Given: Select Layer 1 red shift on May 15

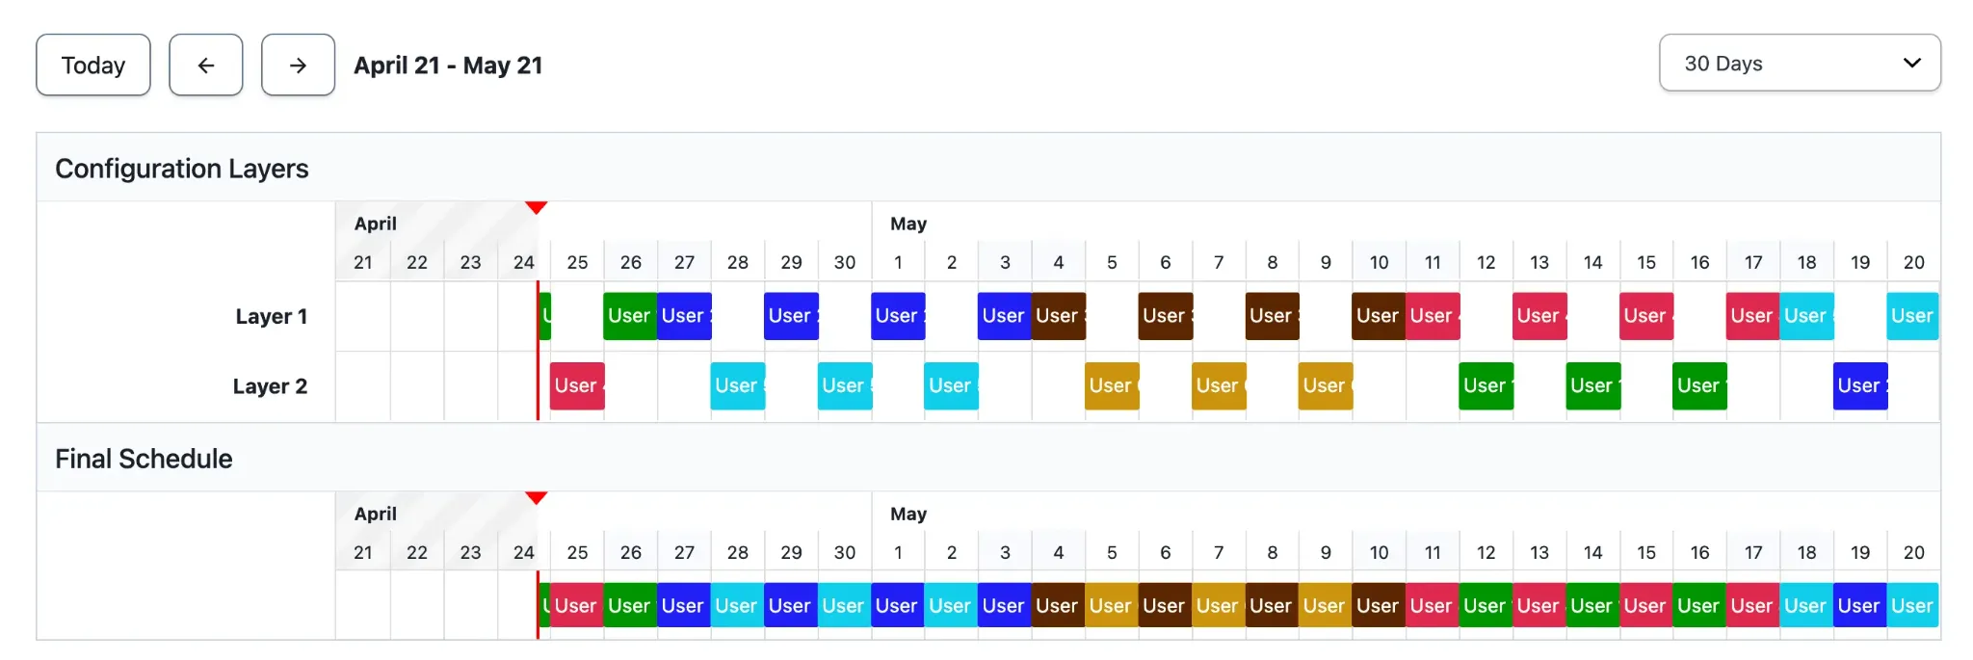Looking at the screenshot, I should 1646,316.
